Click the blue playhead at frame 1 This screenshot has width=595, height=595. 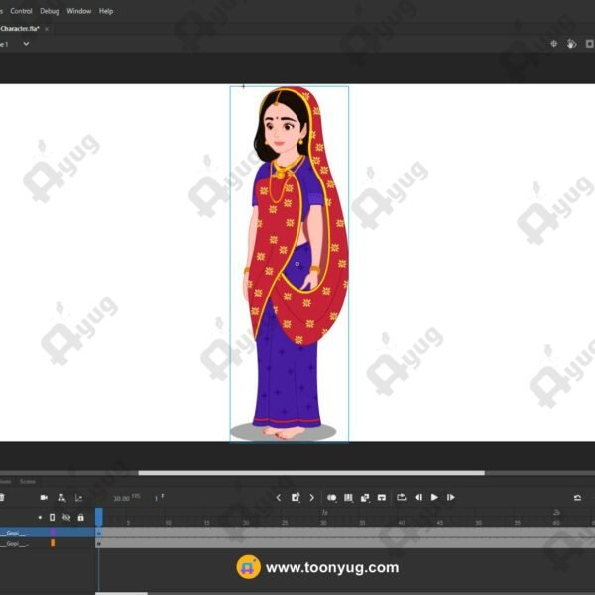pos(98,517)
